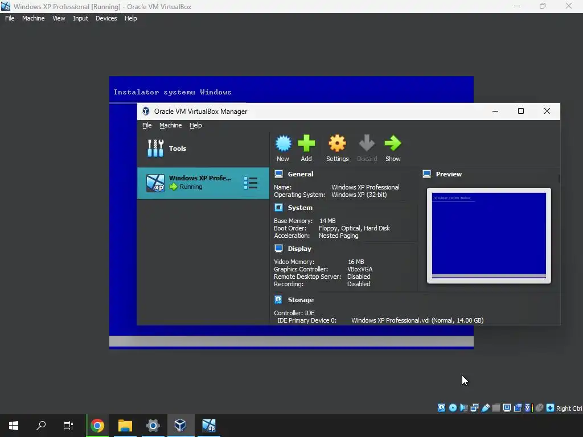Image resolution: width=583 pixels, height=437 pixels.
Task: Click the Boot Order value text
Action: tap(354, 228)
